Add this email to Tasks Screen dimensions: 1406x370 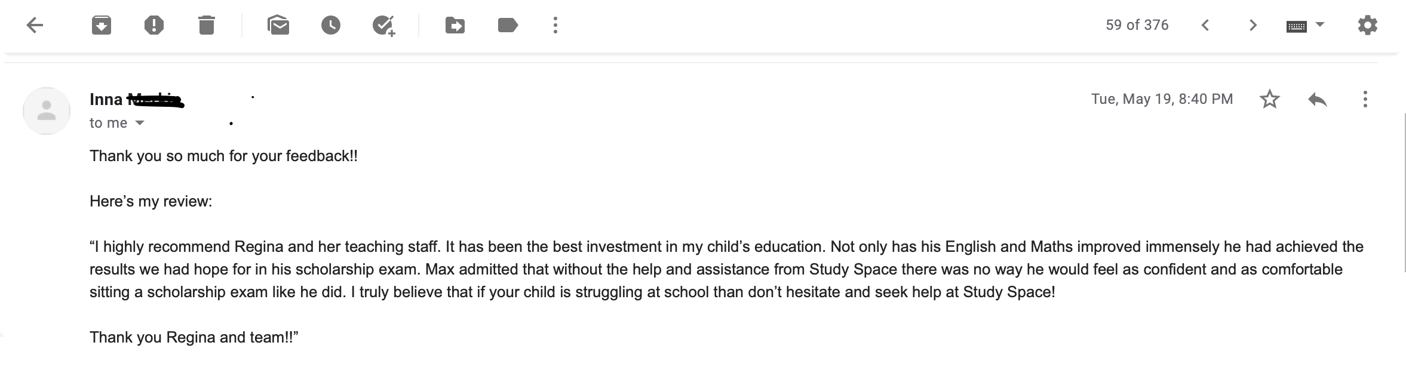tap(383, 25)
